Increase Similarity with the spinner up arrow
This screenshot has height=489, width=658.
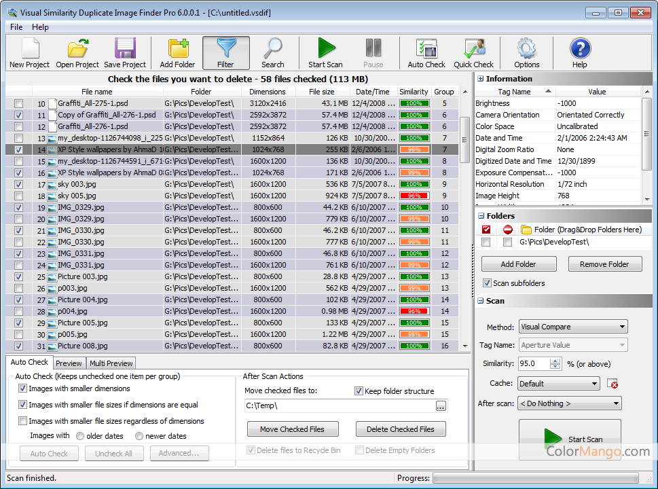[x=555, y=361]
